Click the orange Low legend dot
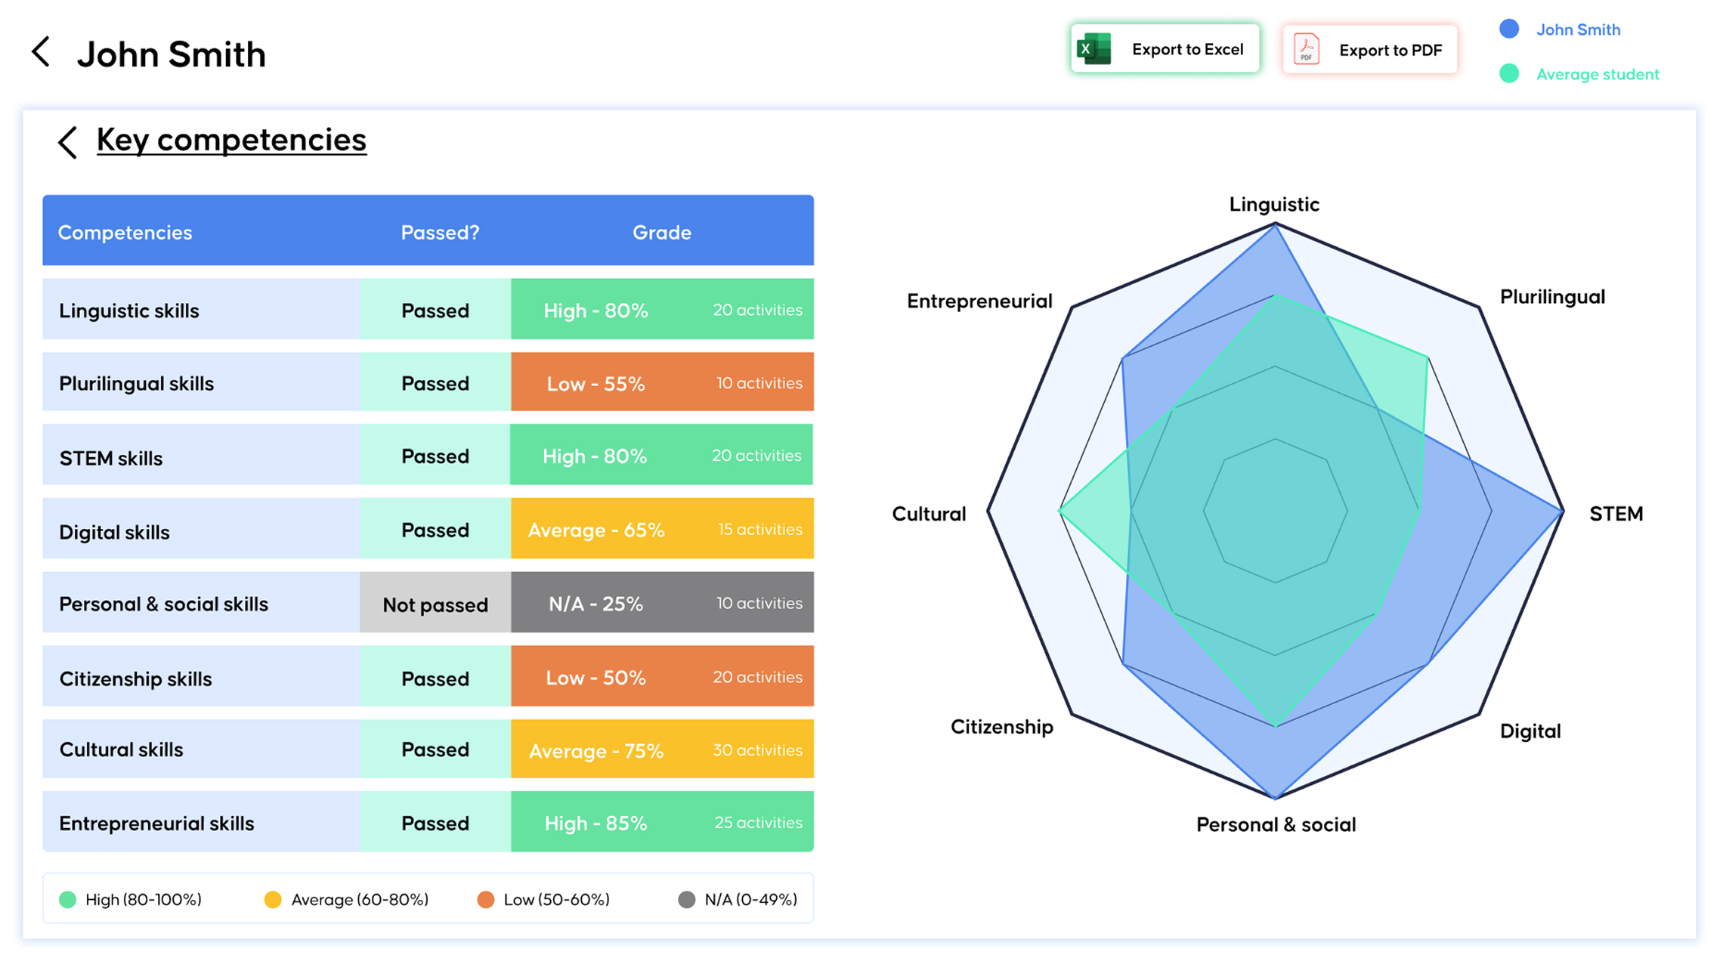 tap(486, 899)
